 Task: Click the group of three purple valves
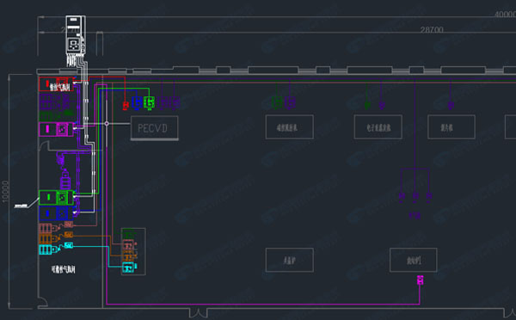(x=415, y=196)
